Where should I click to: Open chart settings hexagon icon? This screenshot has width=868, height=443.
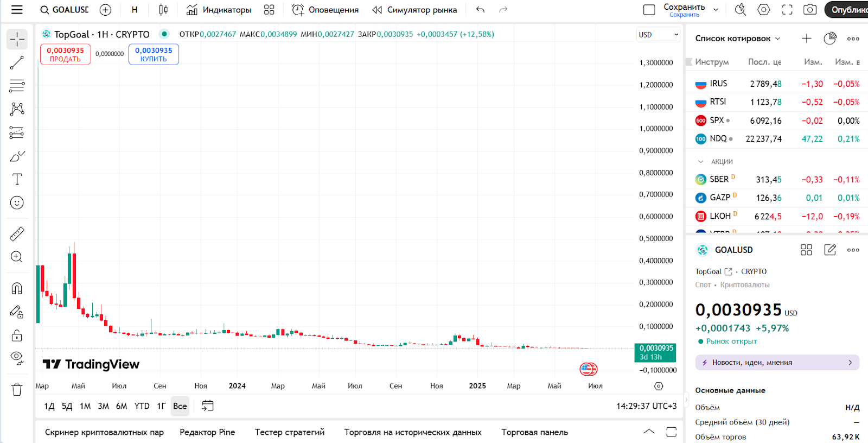click(764, 10)
